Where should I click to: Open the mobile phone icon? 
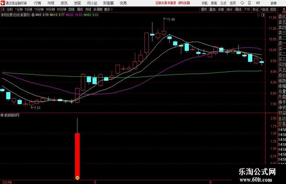coord(249,3)
